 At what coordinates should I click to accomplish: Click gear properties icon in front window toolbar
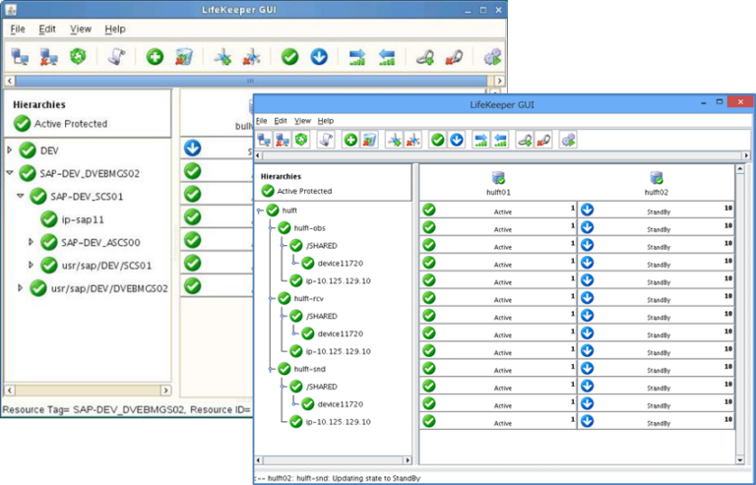tap(568, 140)
